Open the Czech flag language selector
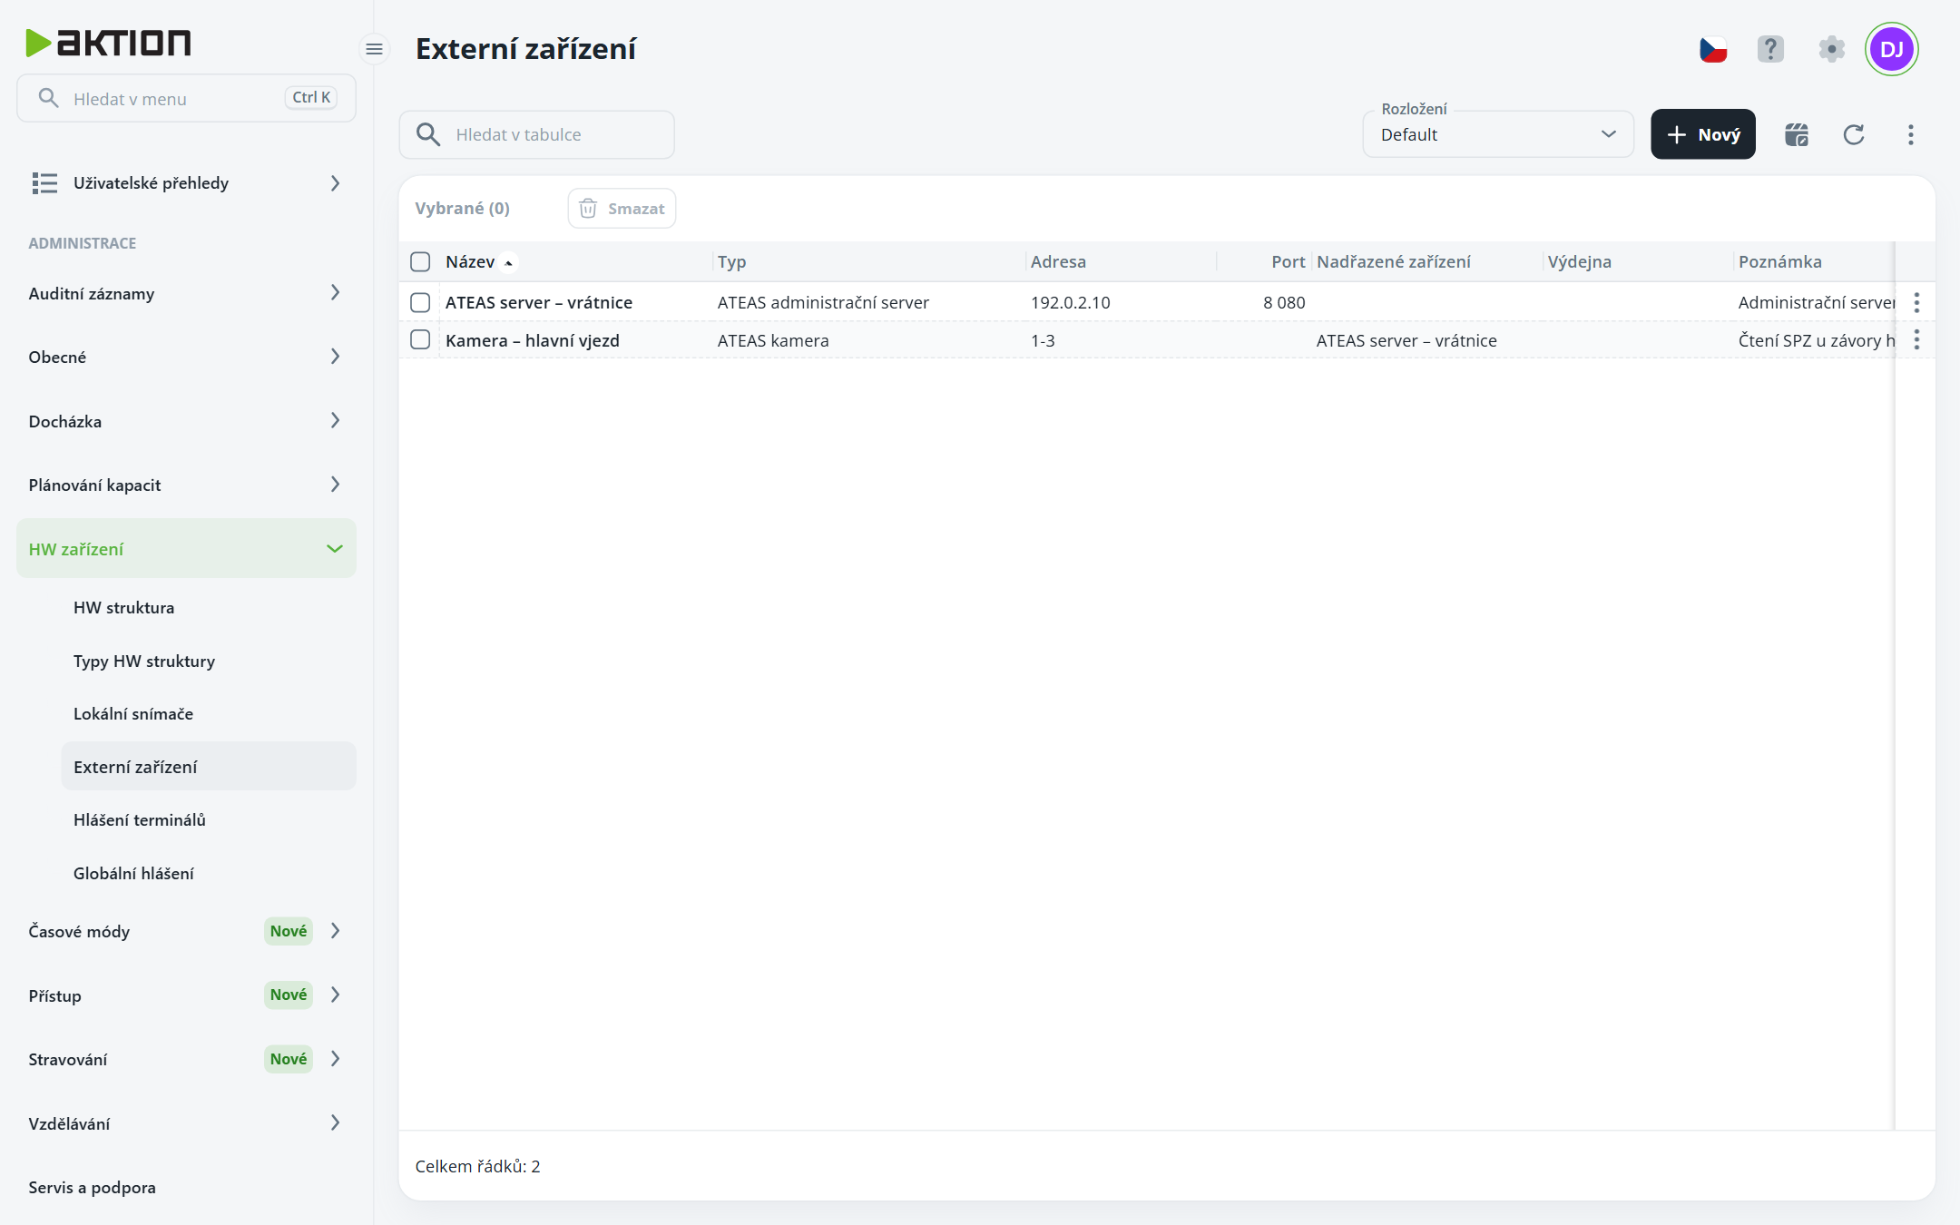The height and width of the screenshot is (1225, 1960). [1713, 49]
